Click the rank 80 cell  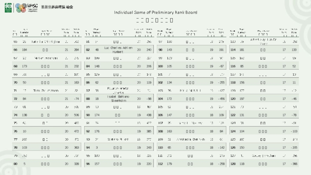click(x=15, y=164)
